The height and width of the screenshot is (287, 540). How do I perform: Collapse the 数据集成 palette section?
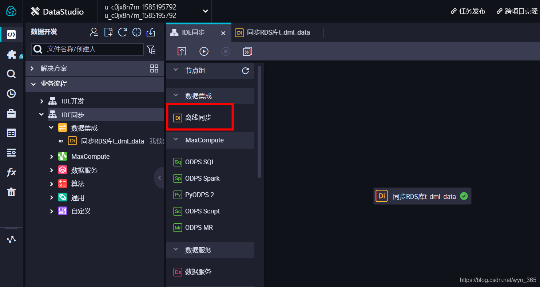176,96
